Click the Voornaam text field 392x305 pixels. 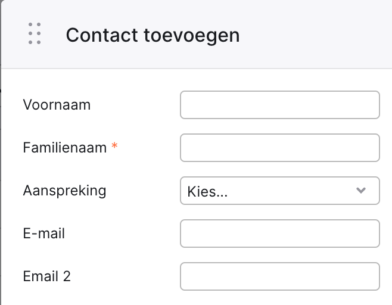[280, 105]
